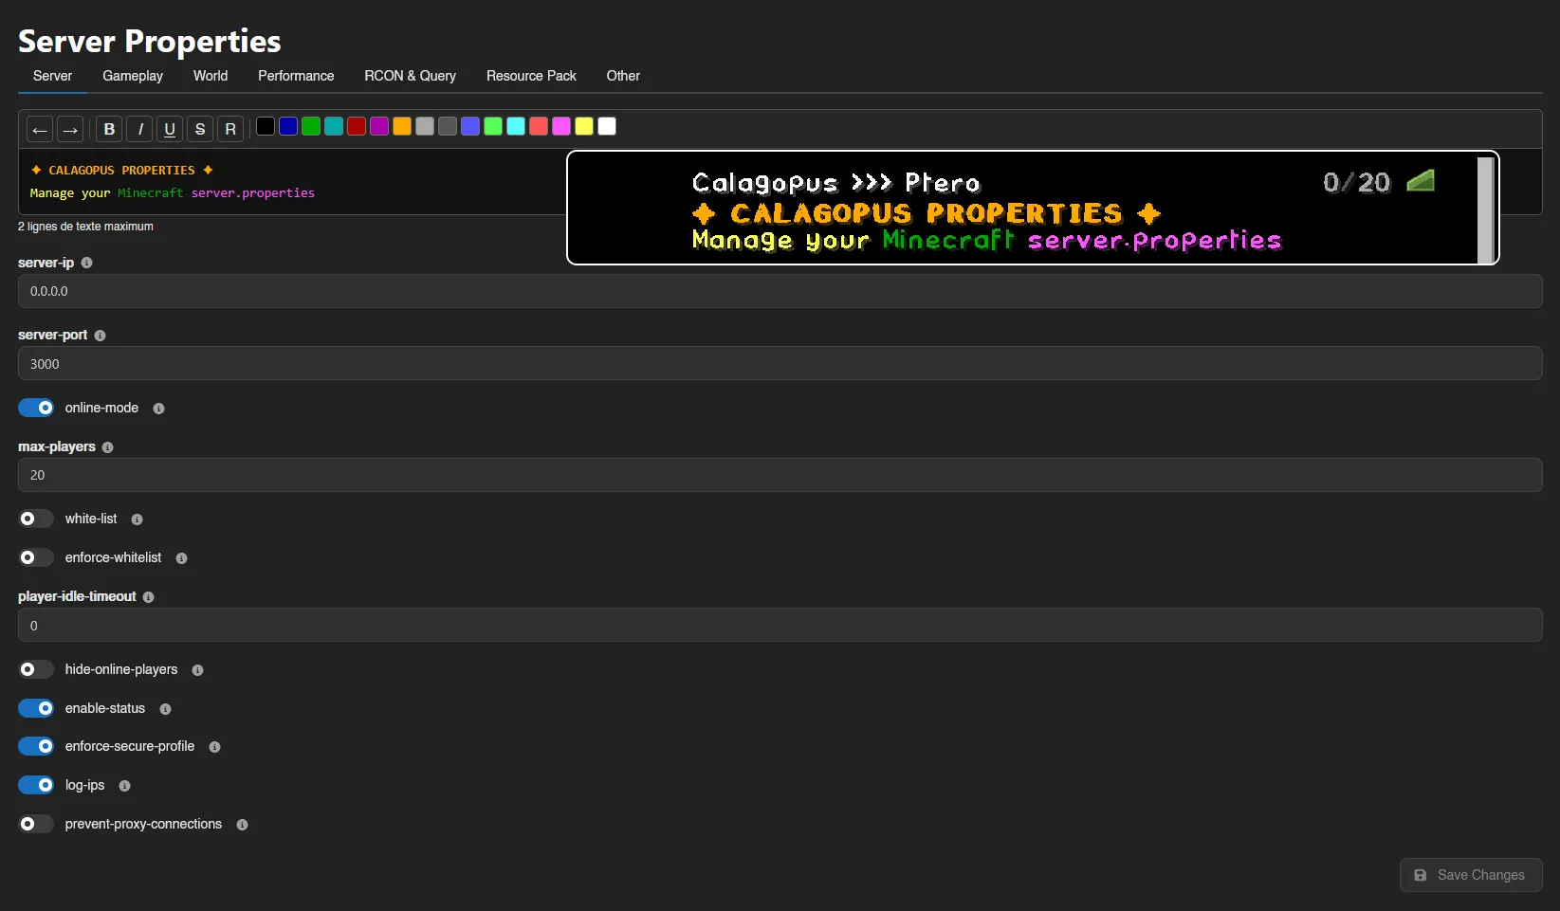Focus the player-idle-timeout input field
The width and height of the screenshot is (1560, 911).
coord(780,625)
